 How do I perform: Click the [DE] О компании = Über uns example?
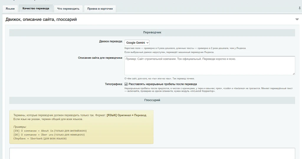[49, 135]
